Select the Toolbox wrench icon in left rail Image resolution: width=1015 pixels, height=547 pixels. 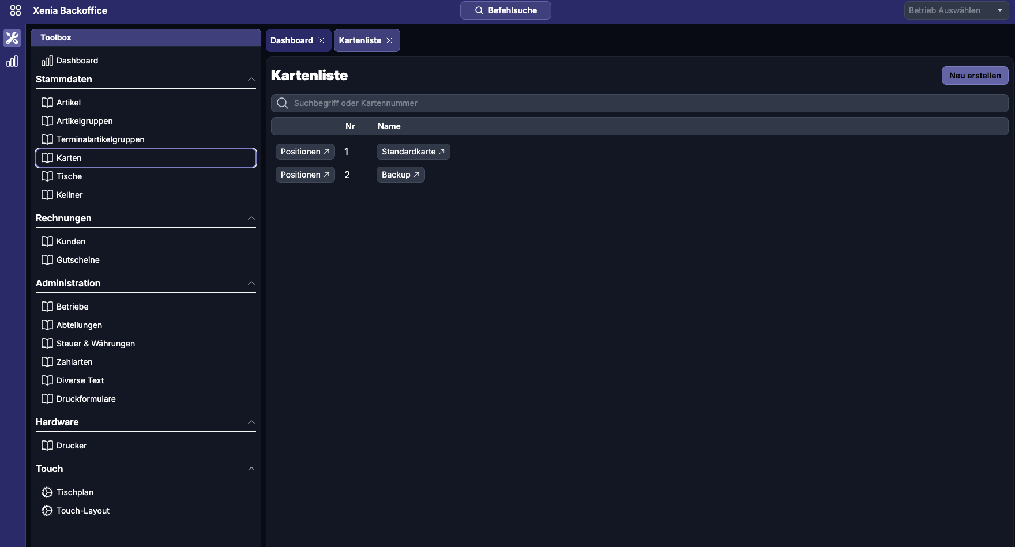[x=12, y=38]
